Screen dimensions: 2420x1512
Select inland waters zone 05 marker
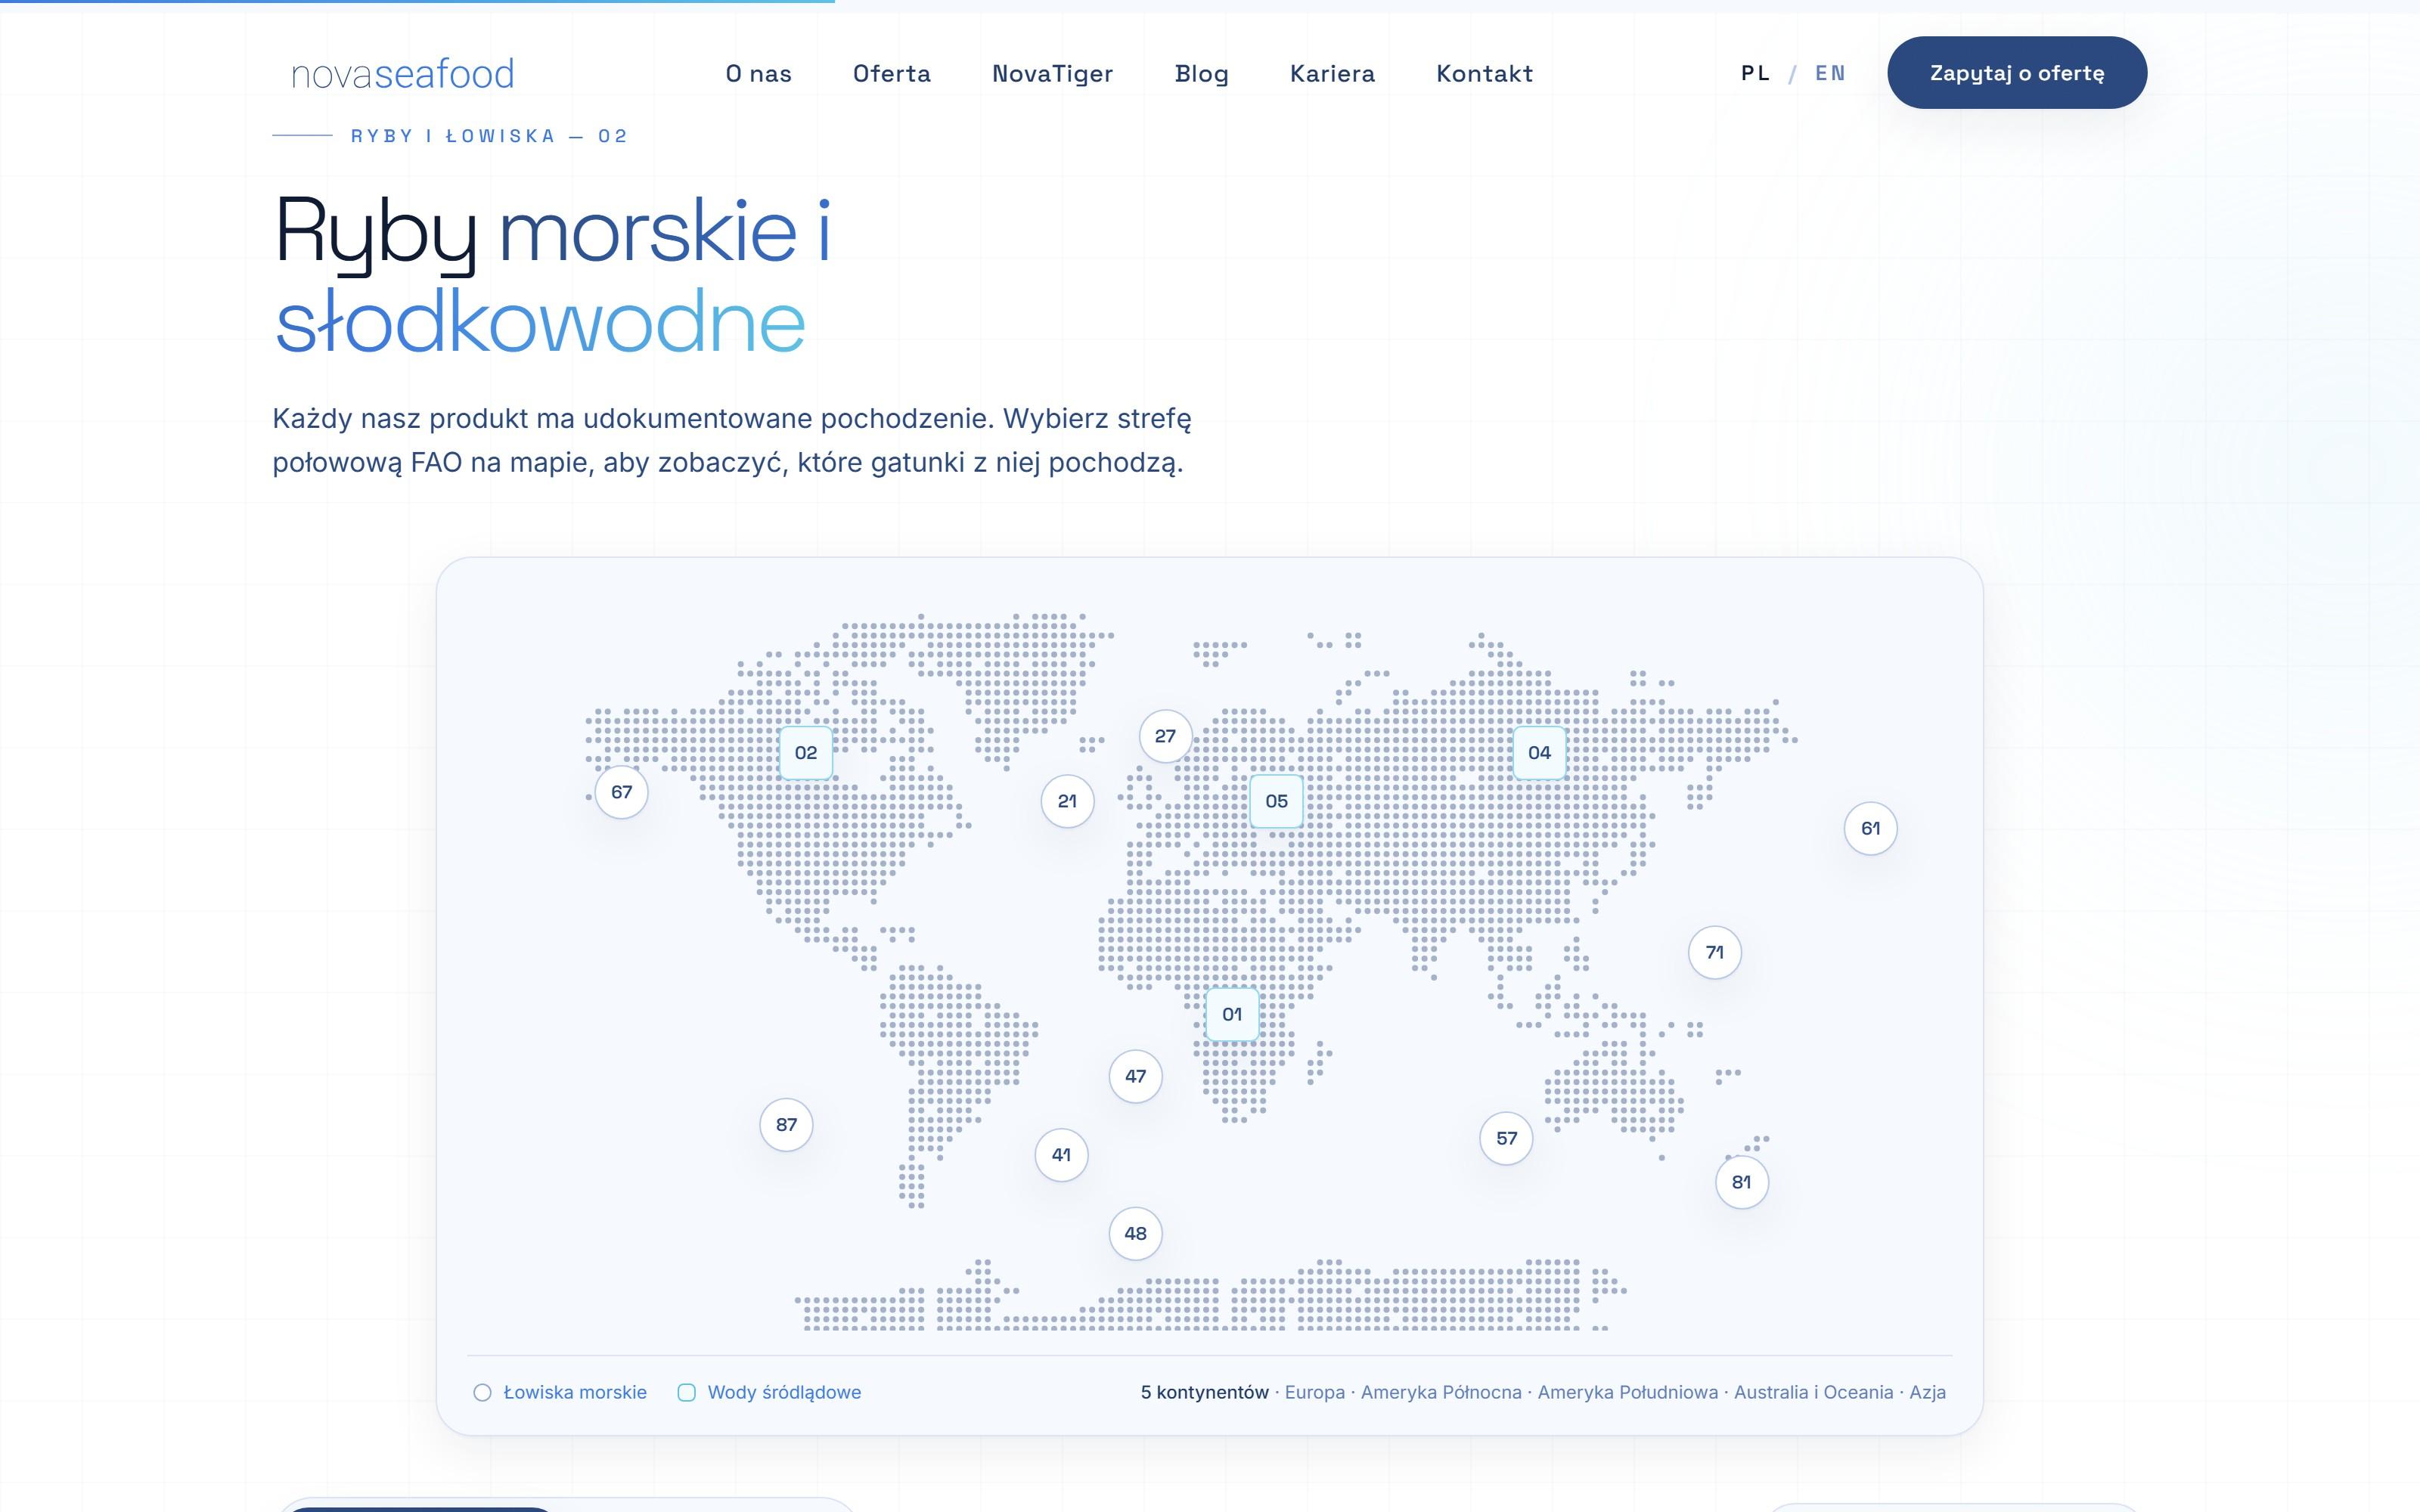(1277, 801)
